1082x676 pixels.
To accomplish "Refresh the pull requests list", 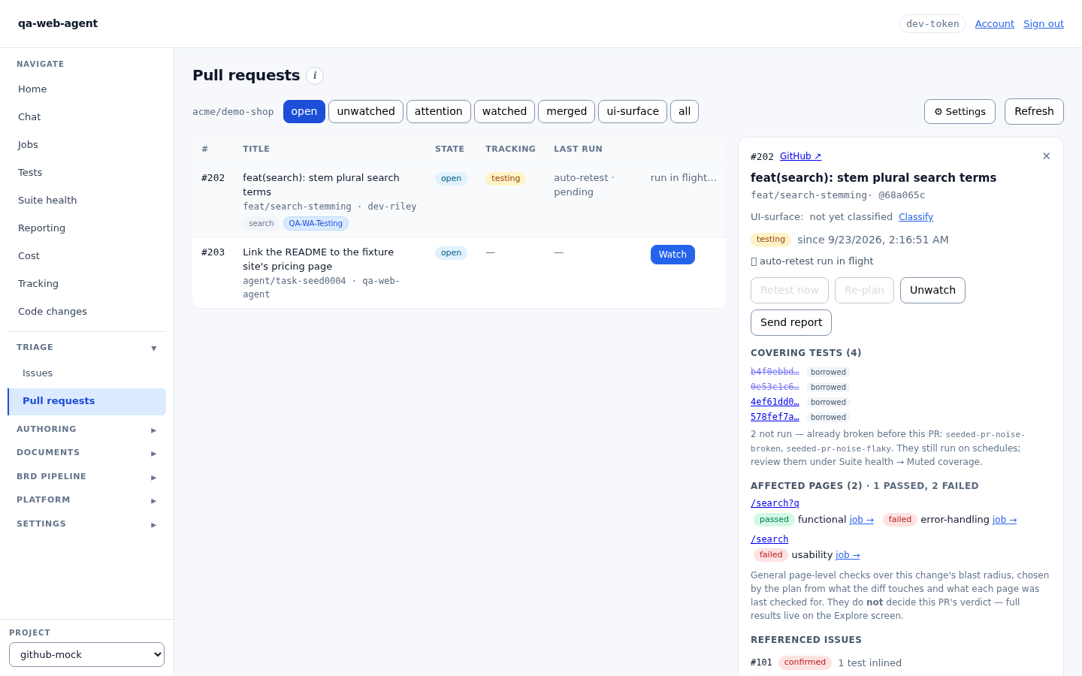I will pos(1034,111).
